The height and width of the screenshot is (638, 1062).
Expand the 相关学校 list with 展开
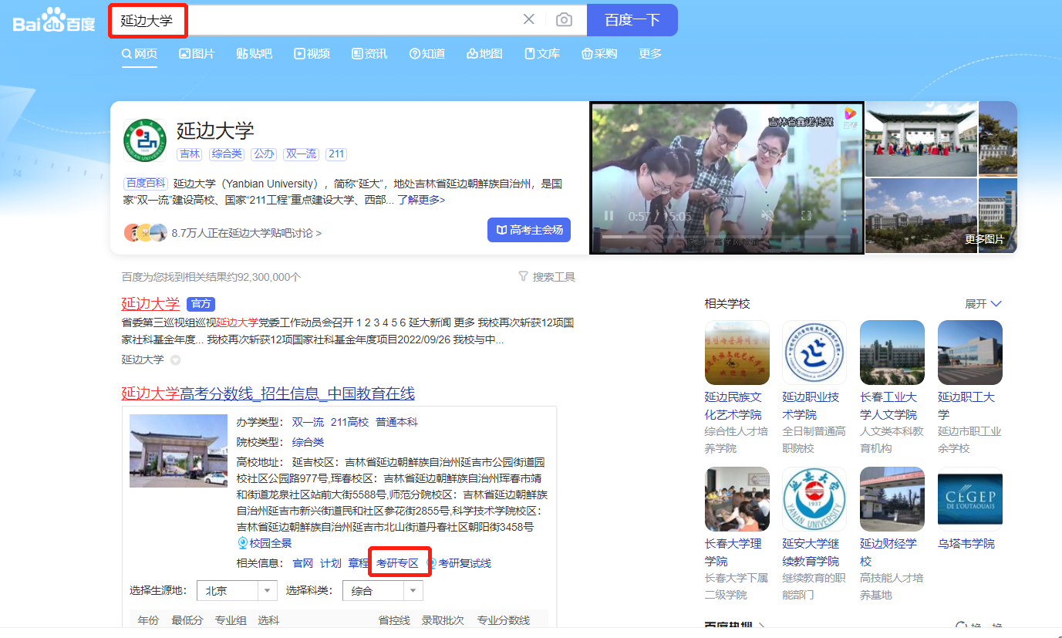pos(983,304)
